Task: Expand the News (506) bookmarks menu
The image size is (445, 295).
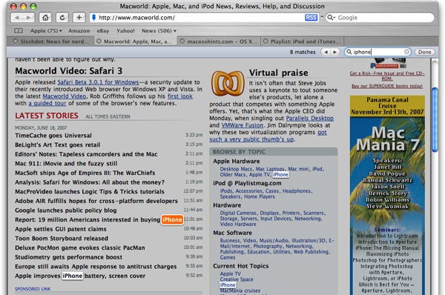Action: [x=159, y=30]
